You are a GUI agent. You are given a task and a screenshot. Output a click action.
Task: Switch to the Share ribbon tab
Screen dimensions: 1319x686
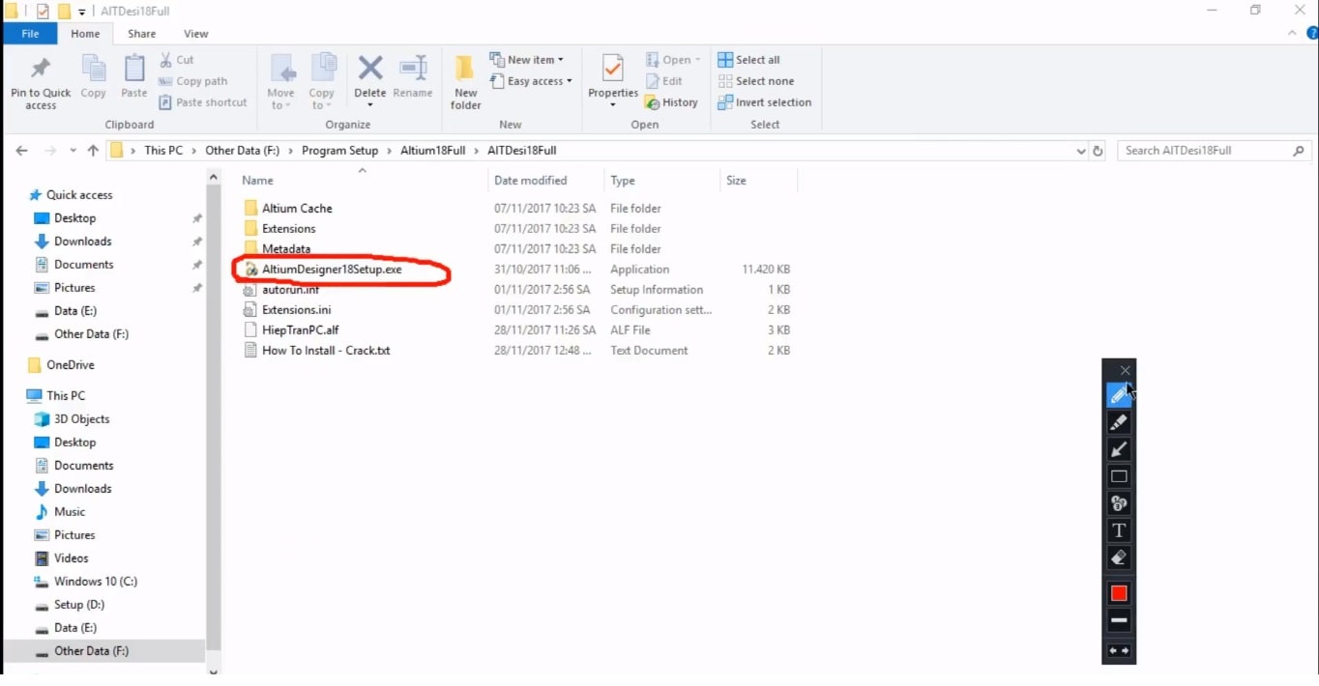tap(141, 34)
